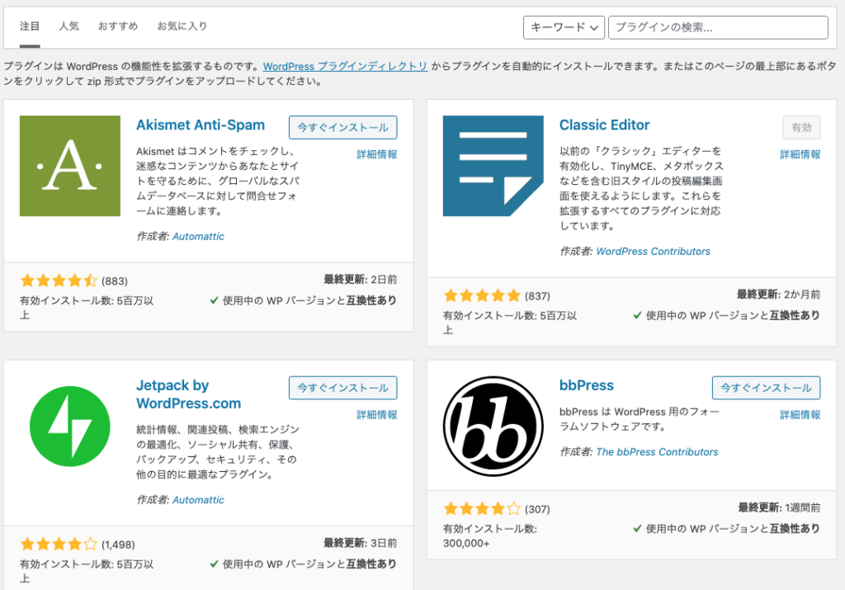Image resolution: width=845 pixels, height=590 pixels.
Task: Install bbPress with 今すぐインストール
Action: coord(766,388)
